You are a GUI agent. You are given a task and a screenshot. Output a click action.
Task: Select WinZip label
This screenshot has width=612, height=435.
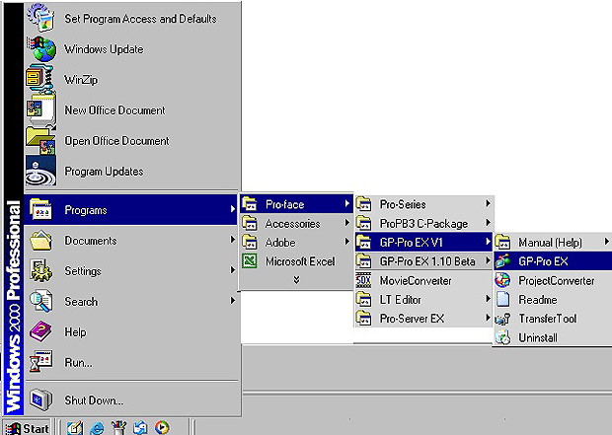pyautogui.click(x=81, y=80)
